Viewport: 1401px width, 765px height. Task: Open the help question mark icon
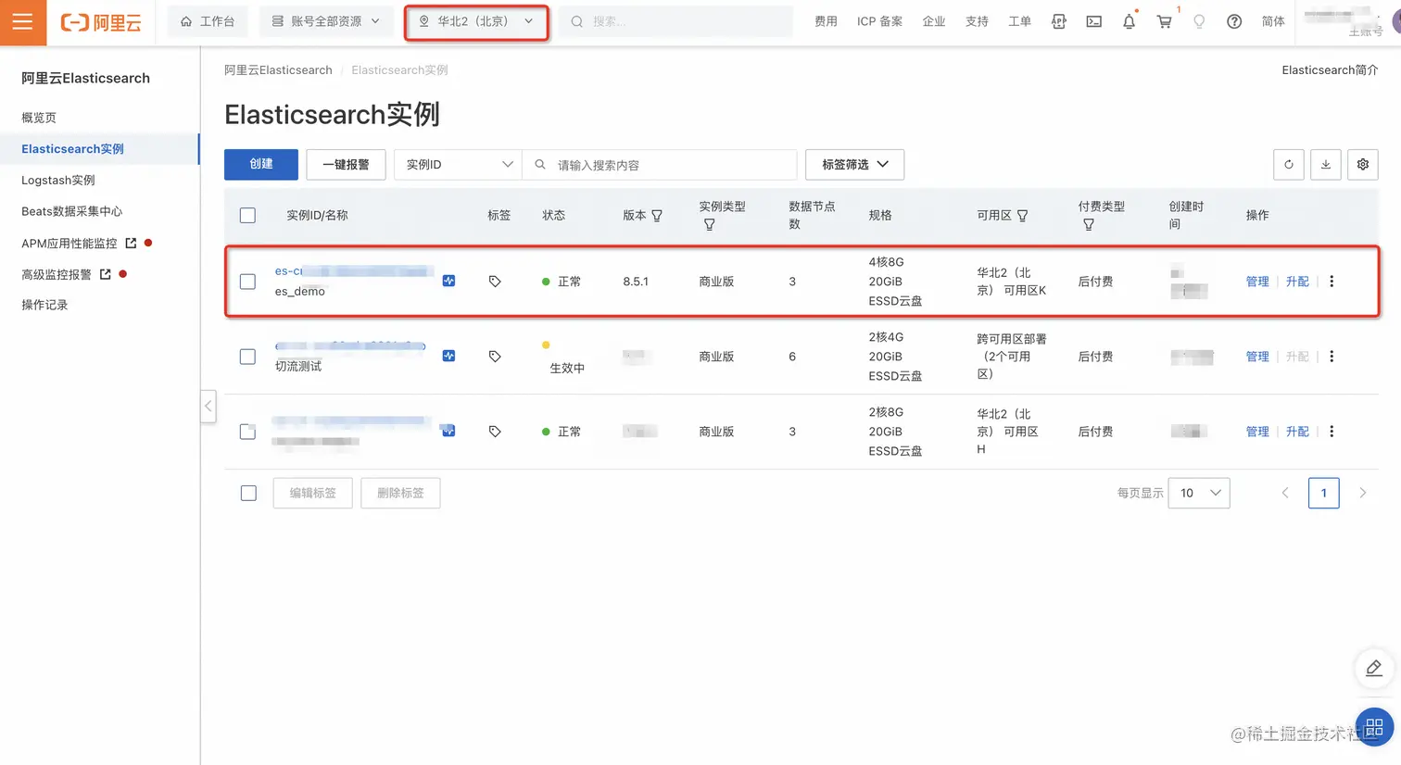(x=1234, y=21)
